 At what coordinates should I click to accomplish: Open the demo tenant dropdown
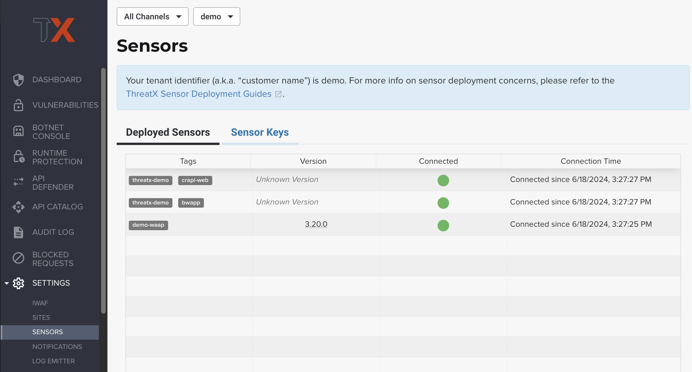pos(217,16)
